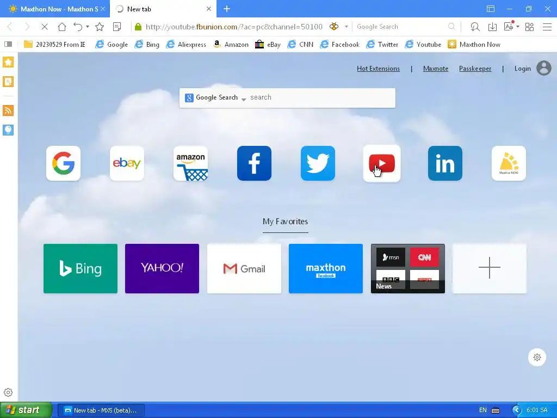
Task: Focus the Google Search toolbar field
Action: (x=401, y=27)
